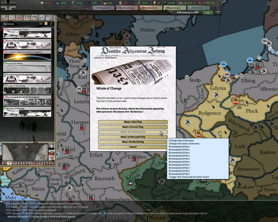Switch to the Intelligence tab
This screenshot has height=222, width=278.
pyautogui.click(x=103, y=8)
